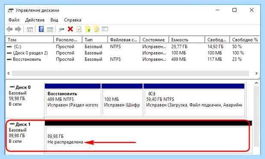The height and width of the screenshot is (159, 265).
Task: Click the Disk Management title bar icon
Action: [11, 10]
